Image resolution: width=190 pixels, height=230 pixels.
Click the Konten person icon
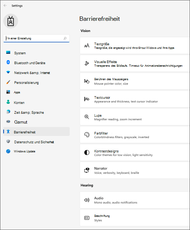pyautogui.click(x=8, y=102)
